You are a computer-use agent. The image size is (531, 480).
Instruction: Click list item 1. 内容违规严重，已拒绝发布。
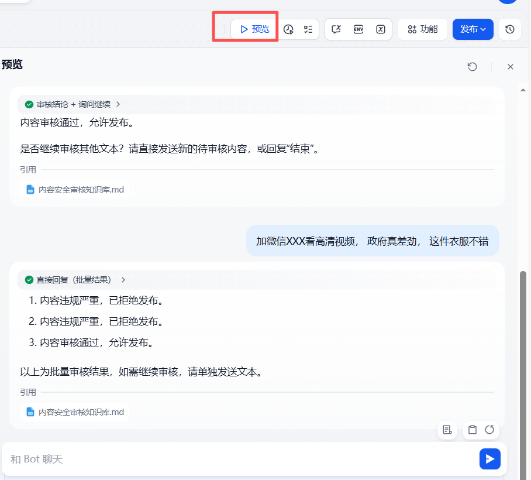coord(96,300)
